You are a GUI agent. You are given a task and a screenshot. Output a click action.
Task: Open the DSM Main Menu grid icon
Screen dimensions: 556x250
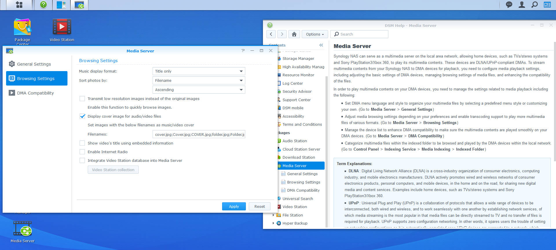19,5
